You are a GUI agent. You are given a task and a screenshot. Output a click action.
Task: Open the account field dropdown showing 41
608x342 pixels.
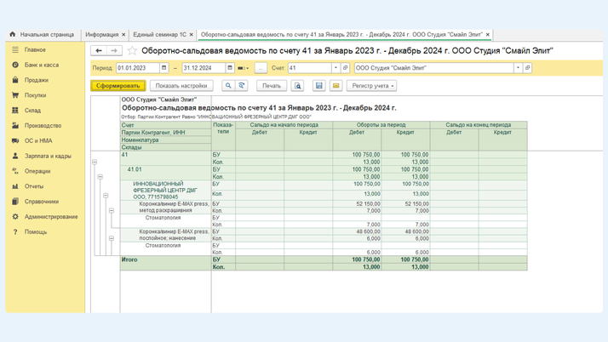(x=336, y=68)
